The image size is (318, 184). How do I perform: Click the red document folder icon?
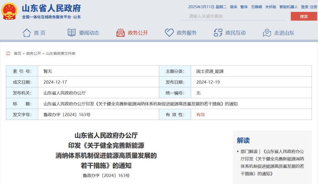[x=121, y=33]
